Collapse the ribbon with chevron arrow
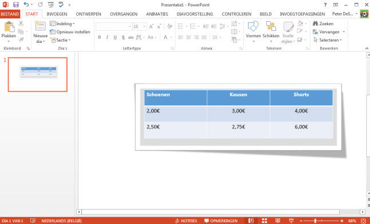Viewport: 370px width, 224px height. 367,48
